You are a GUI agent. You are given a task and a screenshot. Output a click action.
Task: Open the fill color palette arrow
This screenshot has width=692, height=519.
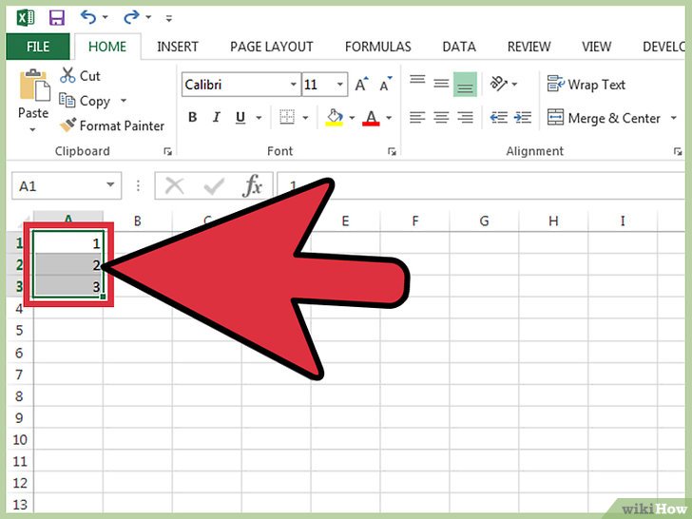(x=352, y=118)
